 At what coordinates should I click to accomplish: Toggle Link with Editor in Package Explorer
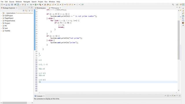pos(26,11)
